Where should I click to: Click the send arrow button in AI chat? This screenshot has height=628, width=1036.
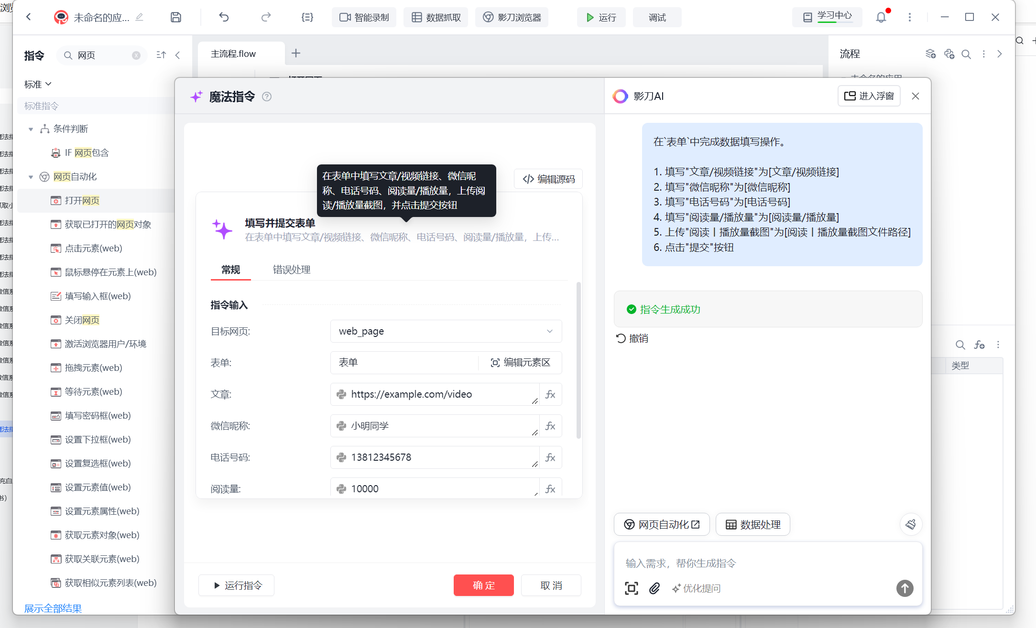coord(904,588)
